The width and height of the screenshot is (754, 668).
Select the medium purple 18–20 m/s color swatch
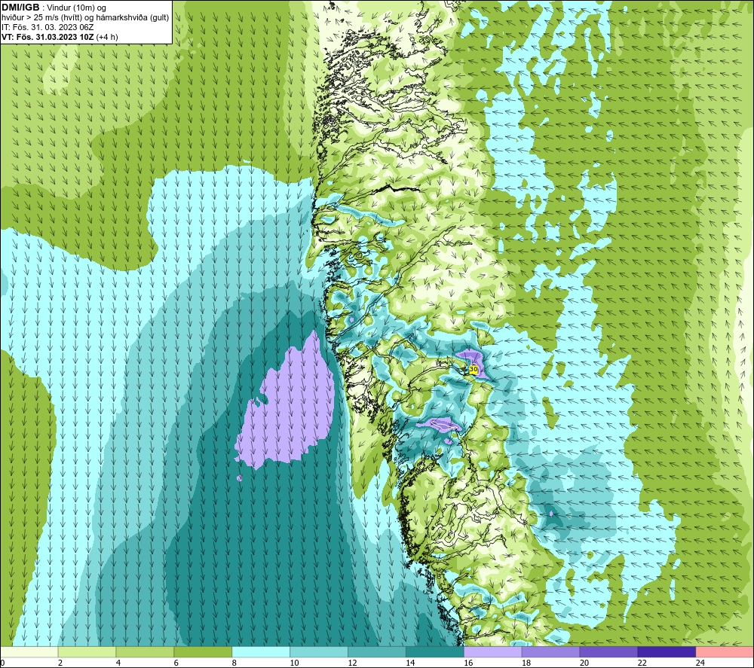coord(550,652)
